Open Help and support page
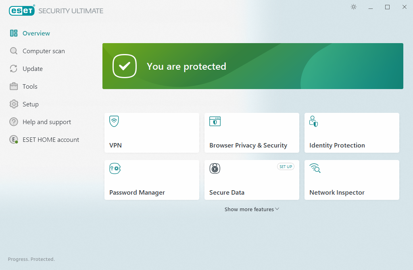 click(x=46, y=122)
